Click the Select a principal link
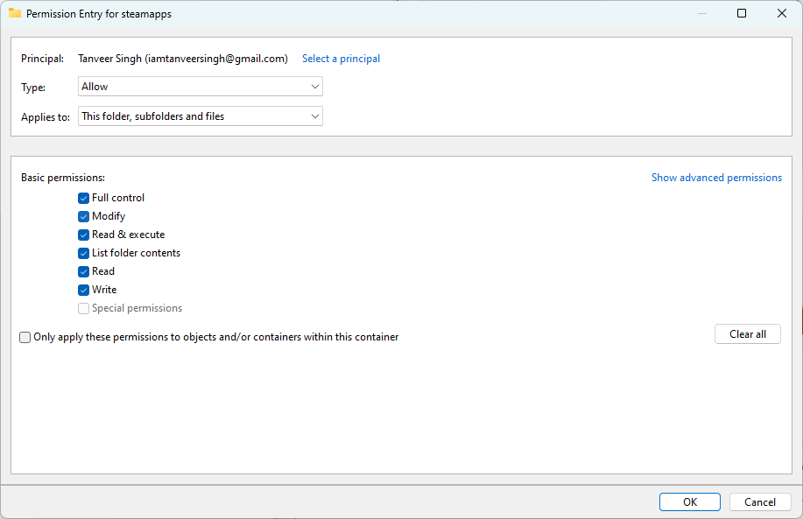This screenshot has height=519, width=803. coord(341,59)
